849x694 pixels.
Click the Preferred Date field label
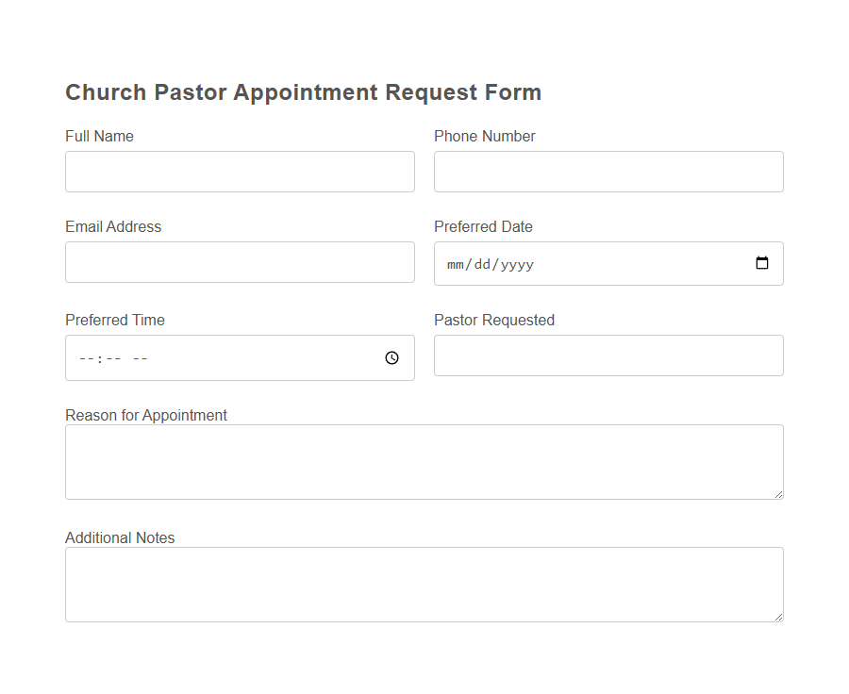pos(483,226)
